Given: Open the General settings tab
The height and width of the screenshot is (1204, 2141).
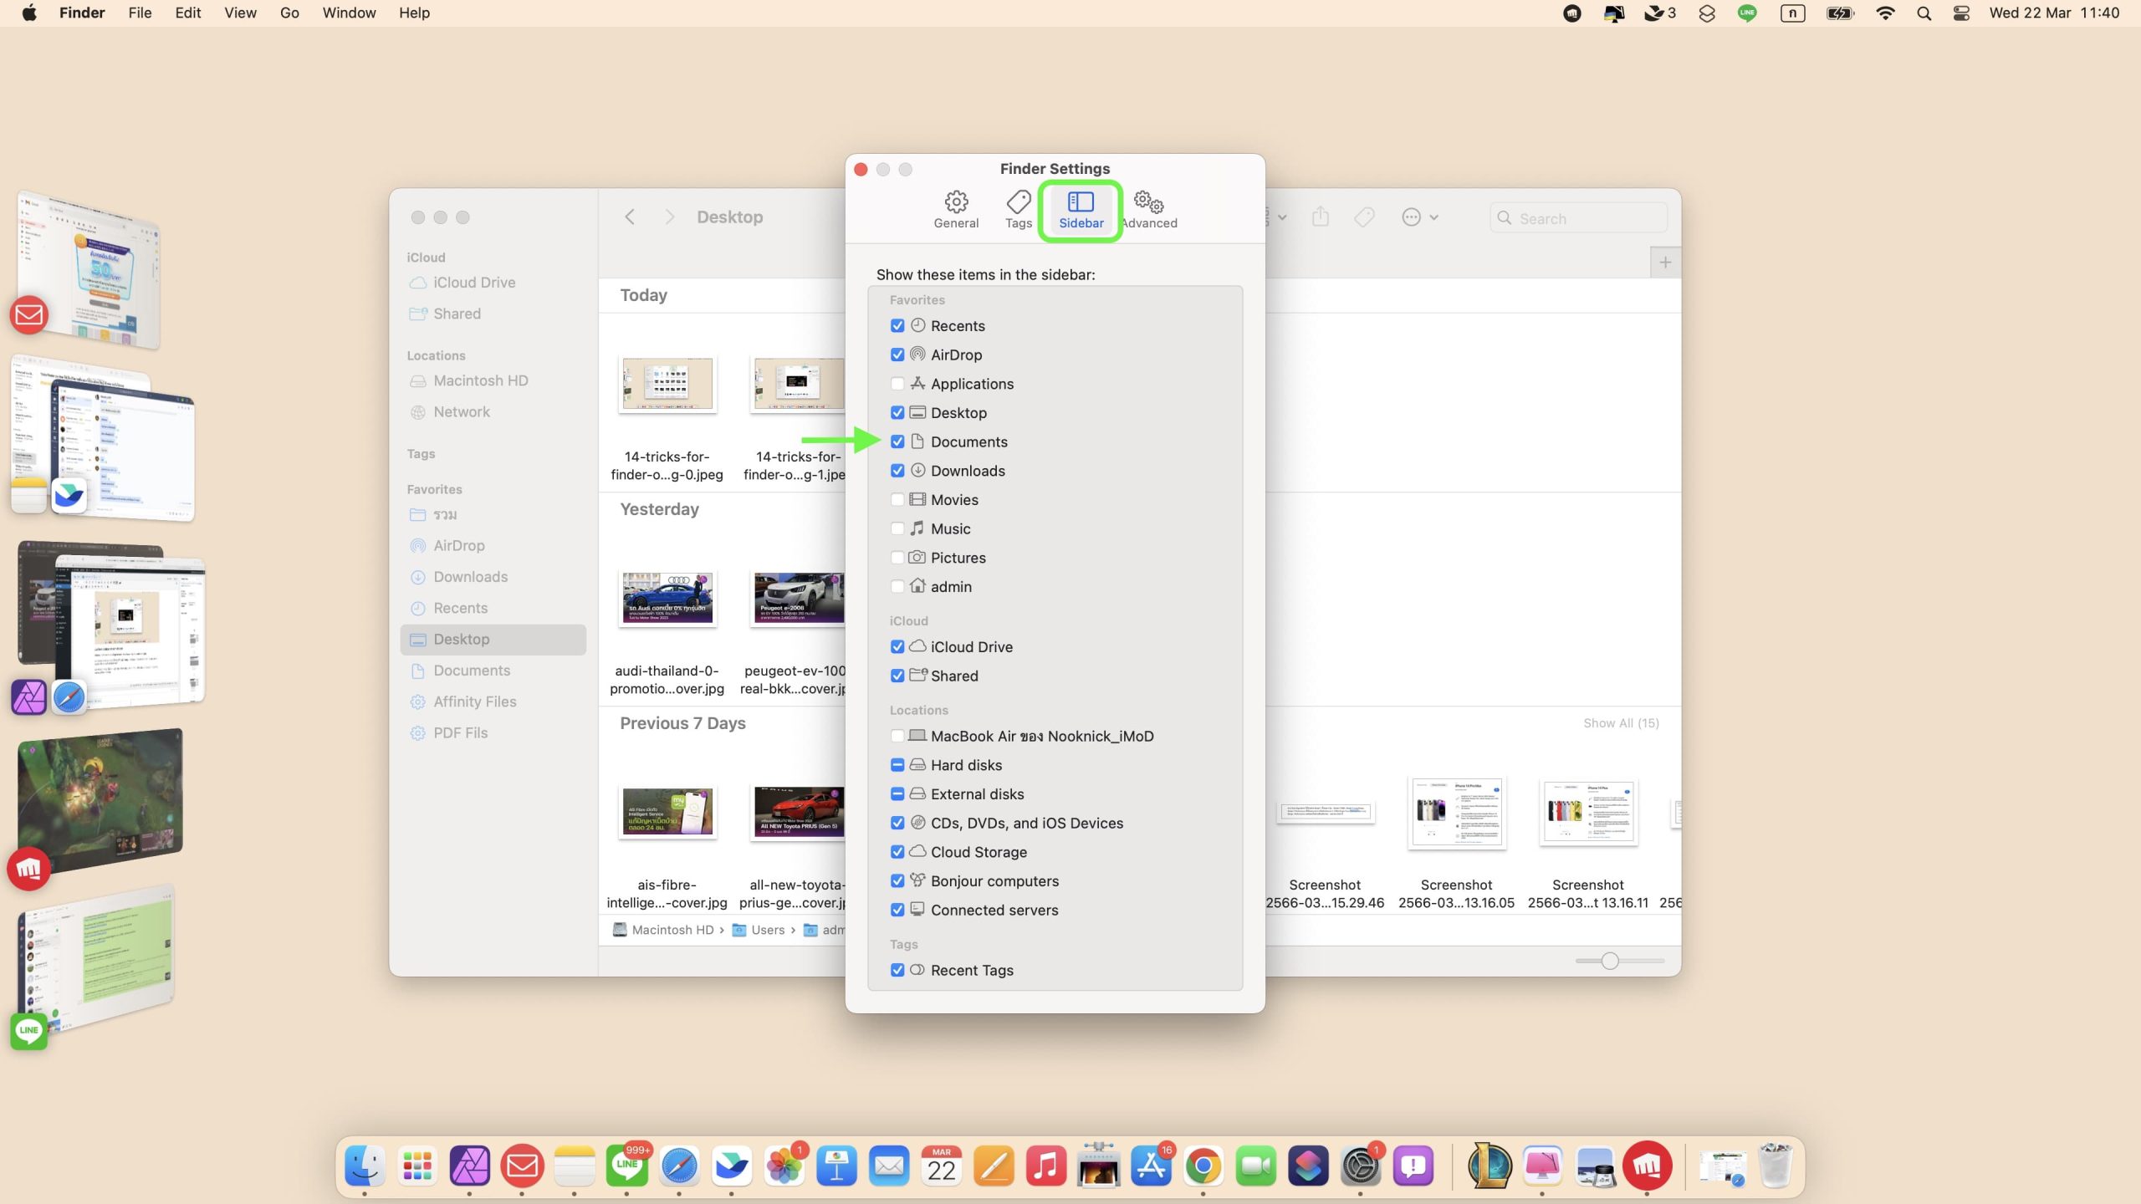Looking at the screenshot, I should coord(956,209).
